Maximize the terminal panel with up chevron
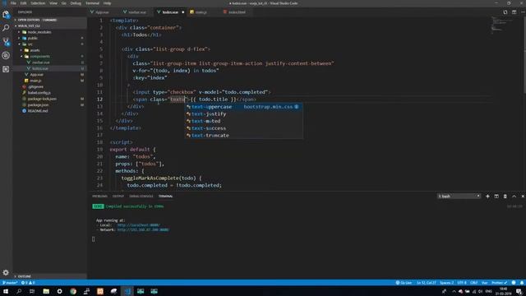 point(514,196)
